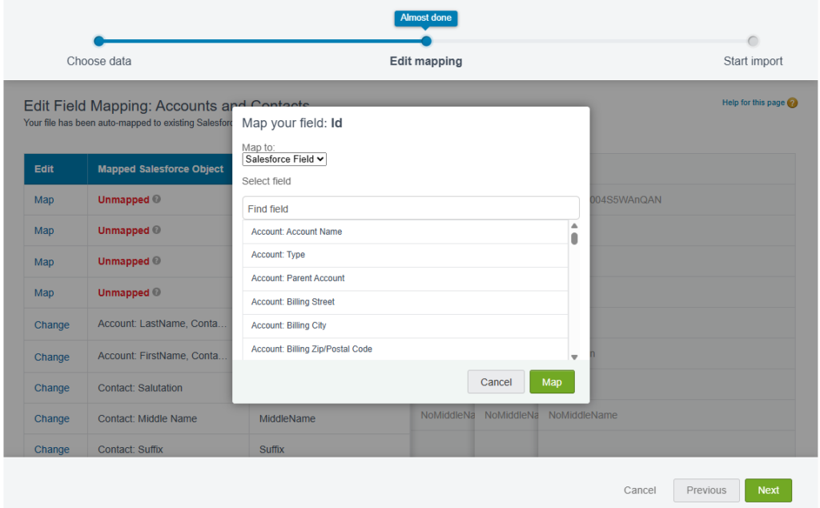Click the field list scroll down arrow
The width and height of the screenshot is (820, 508).
click(x=574, y=357)
